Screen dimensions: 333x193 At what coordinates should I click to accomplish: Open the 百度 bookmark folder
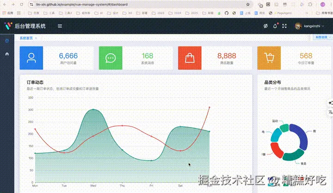point(34,13)
